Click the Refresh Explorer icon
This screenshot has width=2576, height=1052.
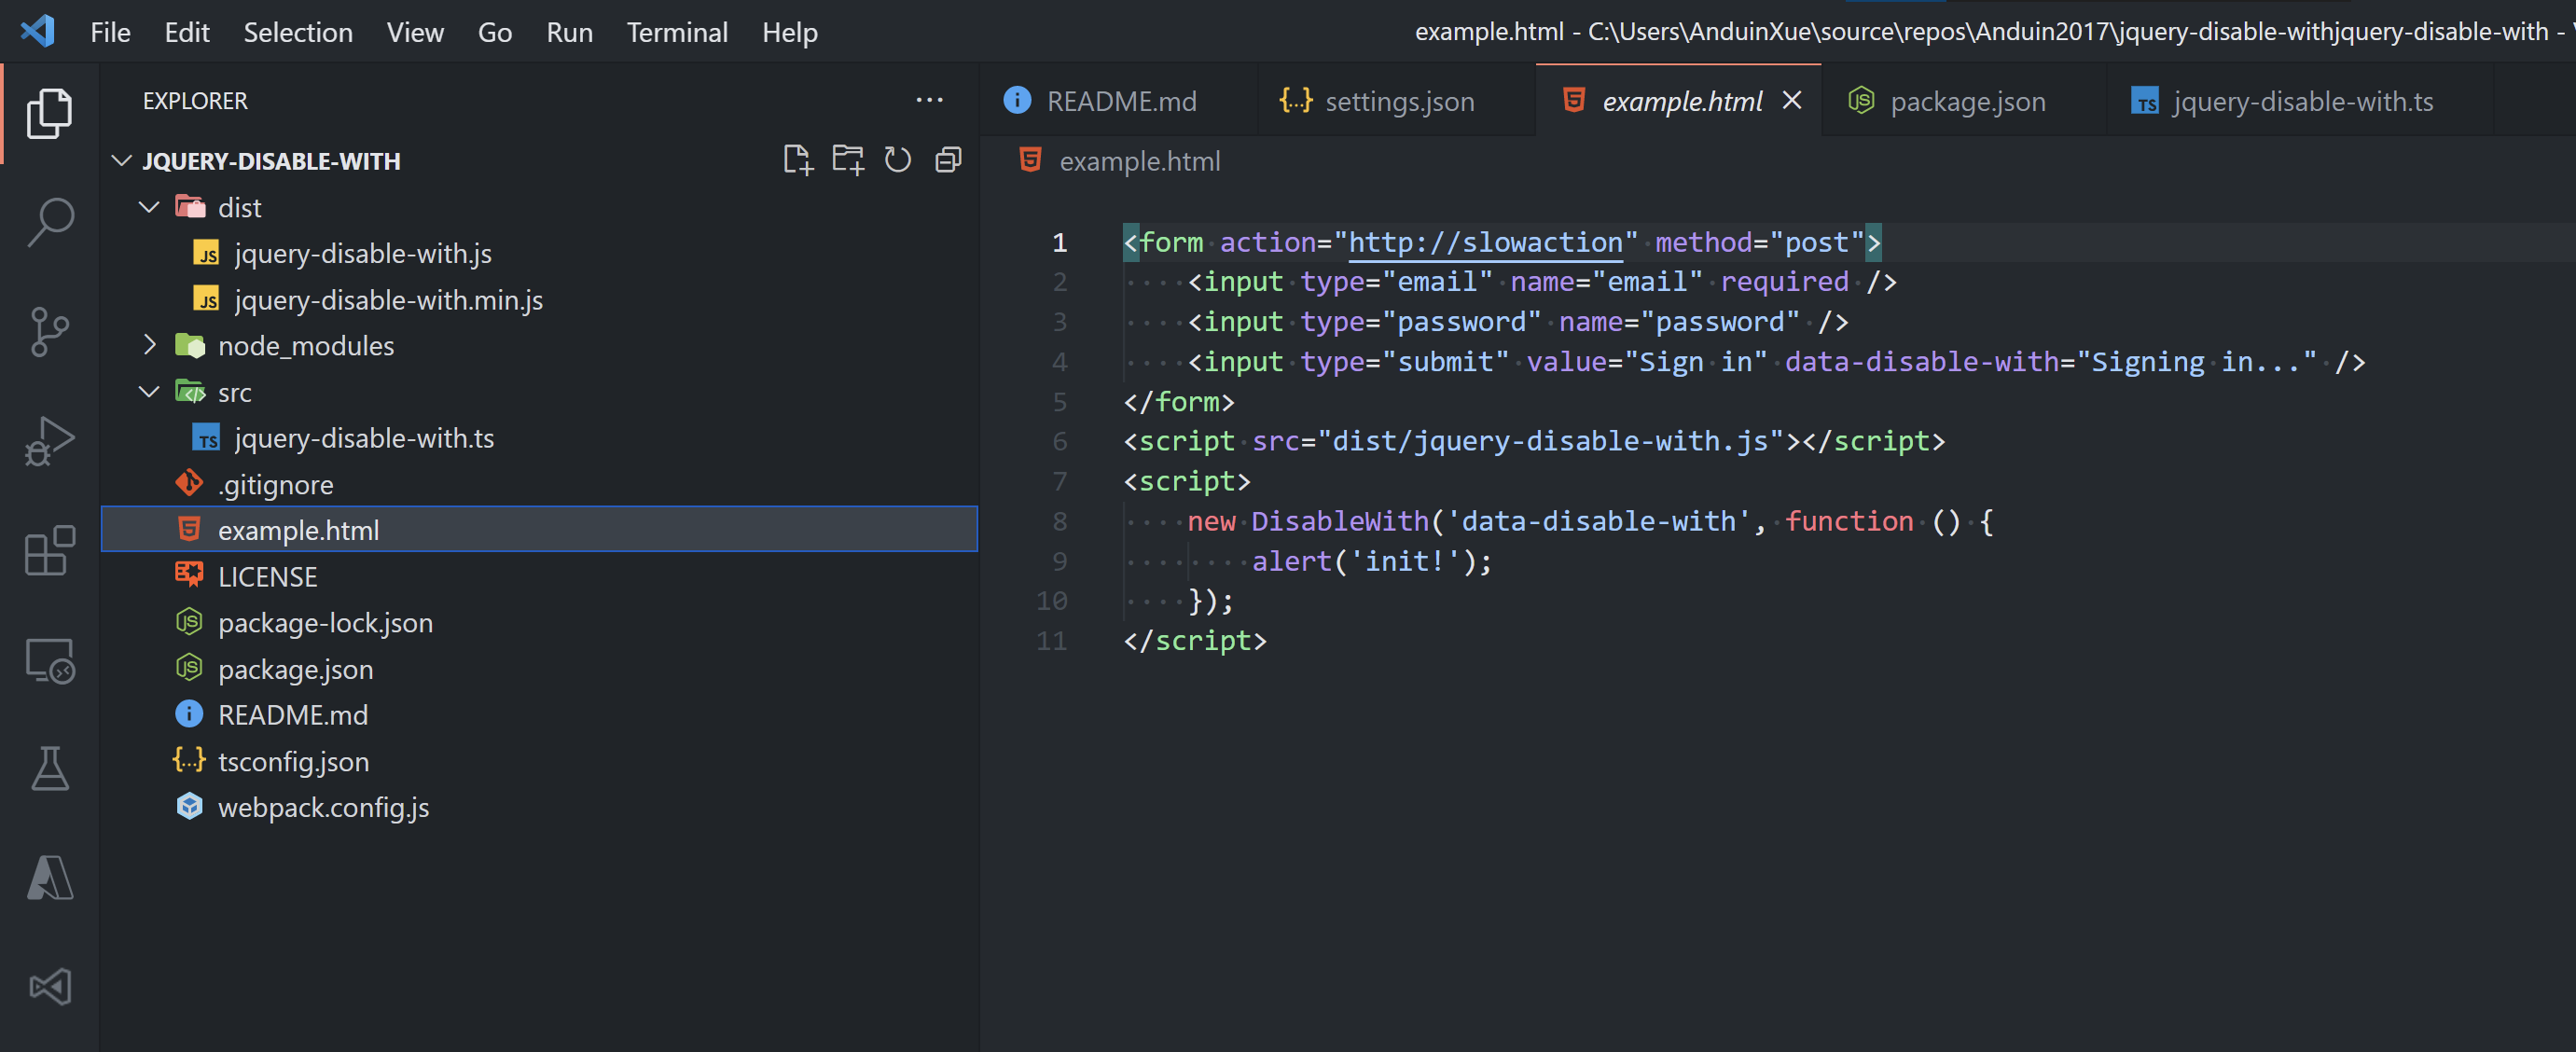click(x=898, y=159)
